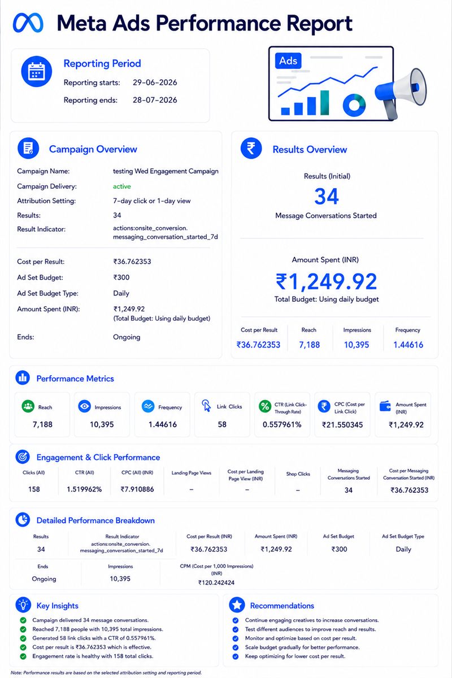Click 'Message Conversations Started' under Results (Initial)

pos(326,215)
